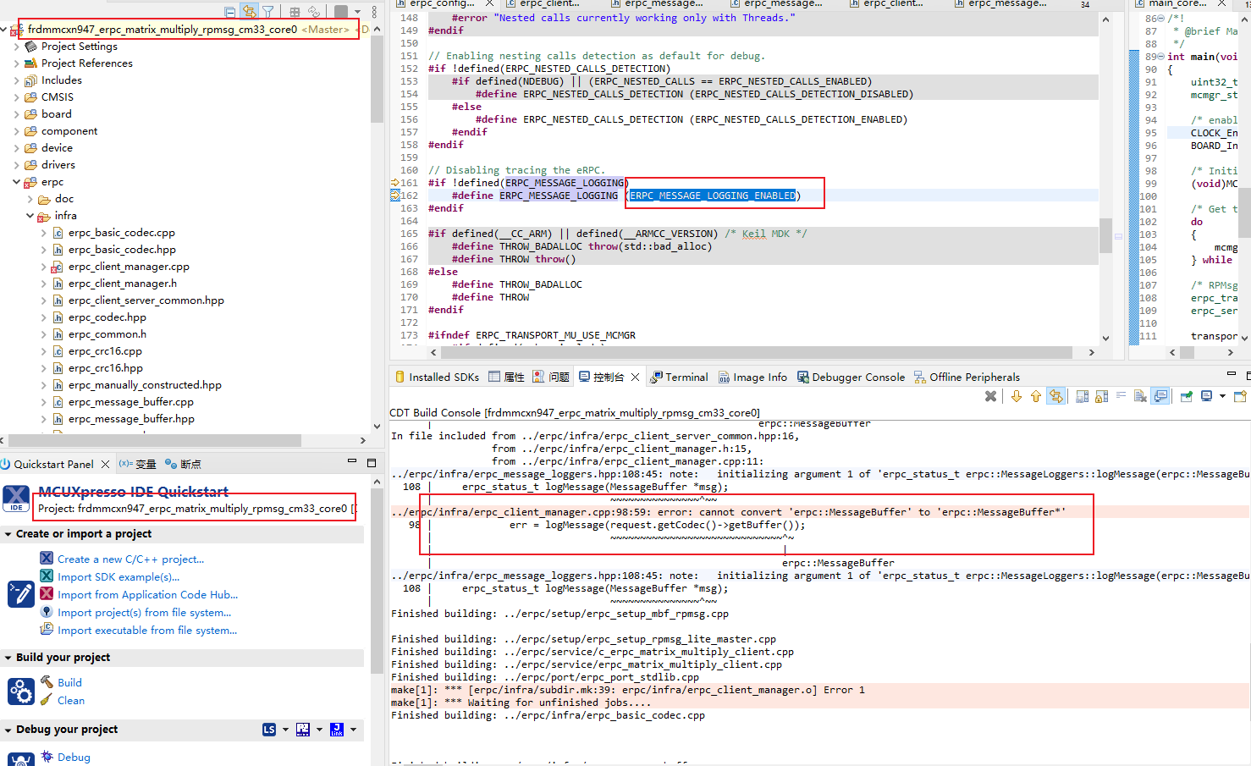Open the Project Explorer filter settings
This screenshot has width=1251, height=766.
[x=268, y=11]
